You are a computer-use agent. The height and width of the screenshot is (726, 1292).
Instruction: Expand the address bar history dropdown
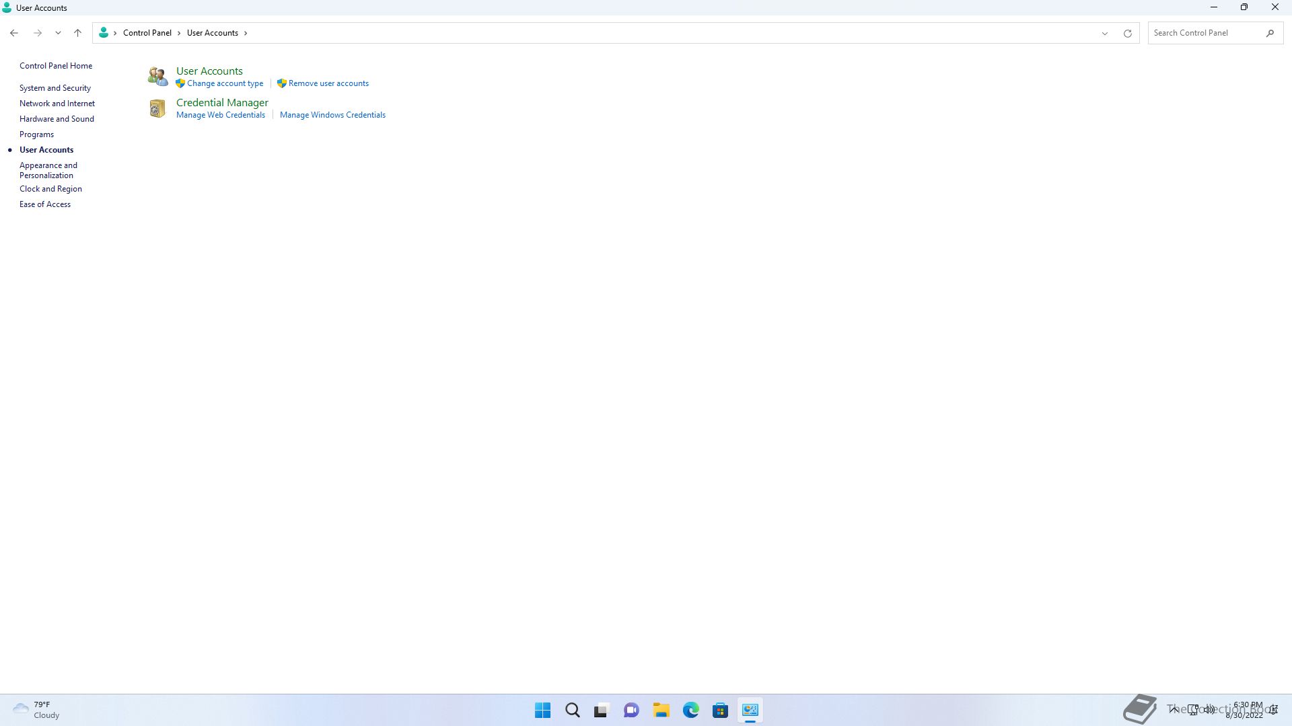click(x=1104, y=33)
